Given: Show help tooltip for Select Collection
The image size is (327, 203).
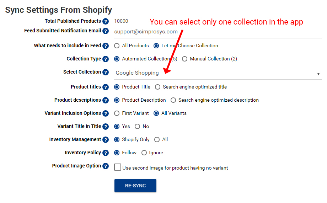Looking at the screenshot, I should click(106, 72).
